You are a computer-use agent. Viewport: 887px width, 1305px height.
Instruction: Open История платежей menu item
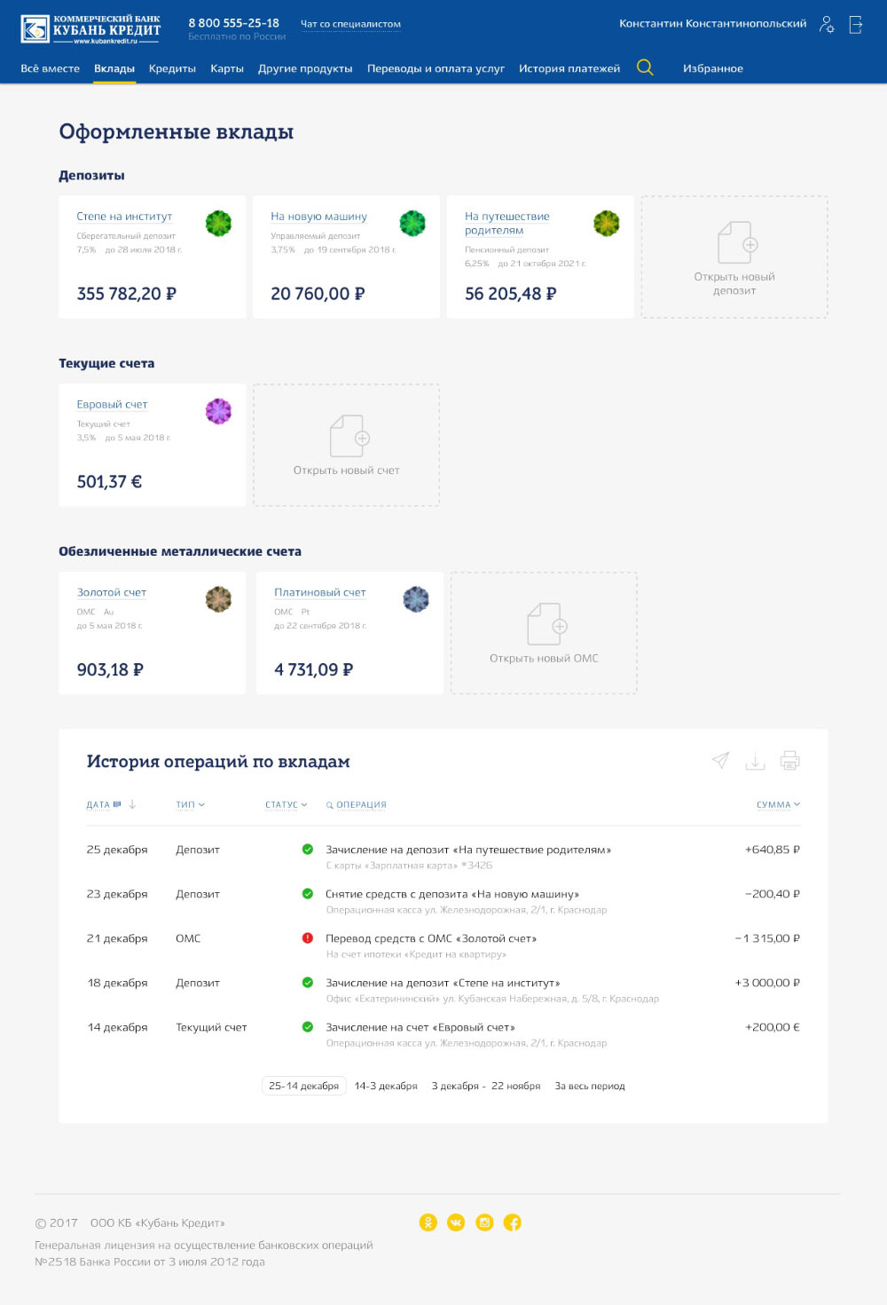(x=569, y=68)
